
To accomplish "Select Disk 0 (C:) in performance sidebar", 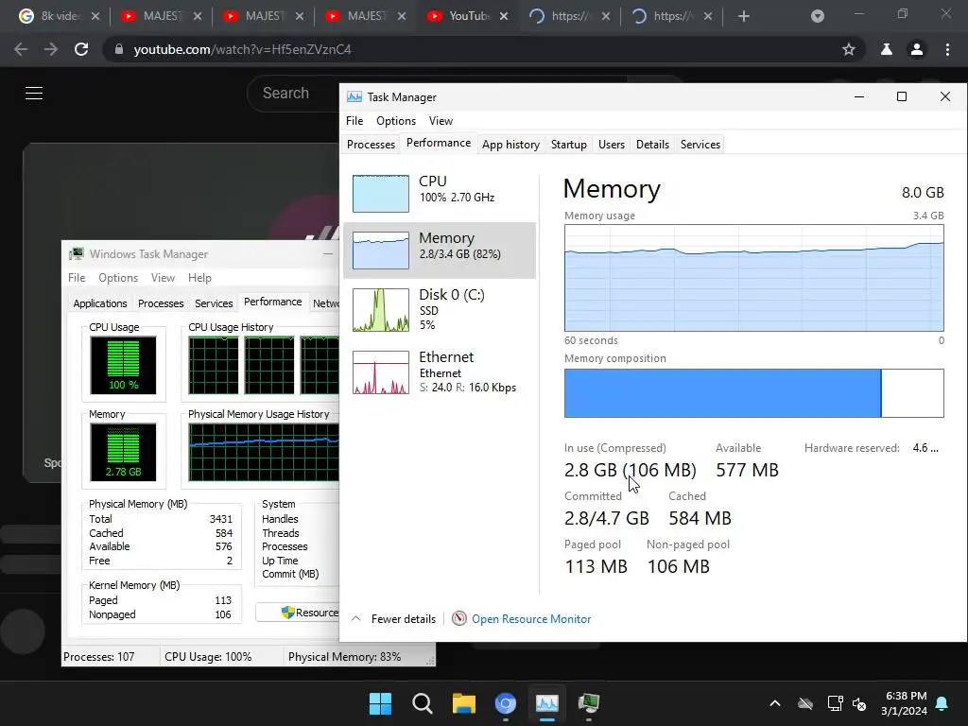I will tap(440, 309).
